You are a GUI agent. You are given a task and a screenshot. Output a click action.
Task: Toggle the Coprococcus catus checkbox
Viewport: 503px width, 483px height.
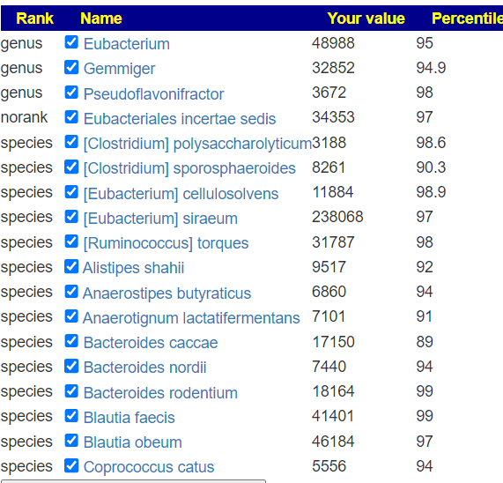[x=71, y=466]
